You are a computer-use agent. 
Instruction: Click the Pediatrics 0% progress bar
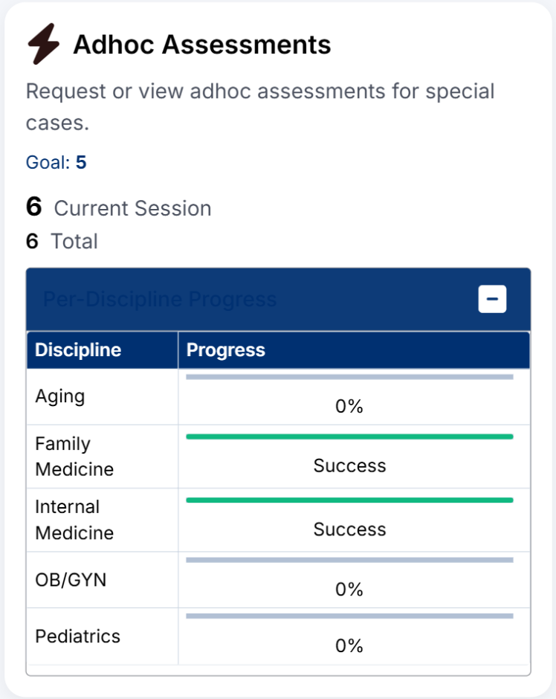[x=352, y=616]
